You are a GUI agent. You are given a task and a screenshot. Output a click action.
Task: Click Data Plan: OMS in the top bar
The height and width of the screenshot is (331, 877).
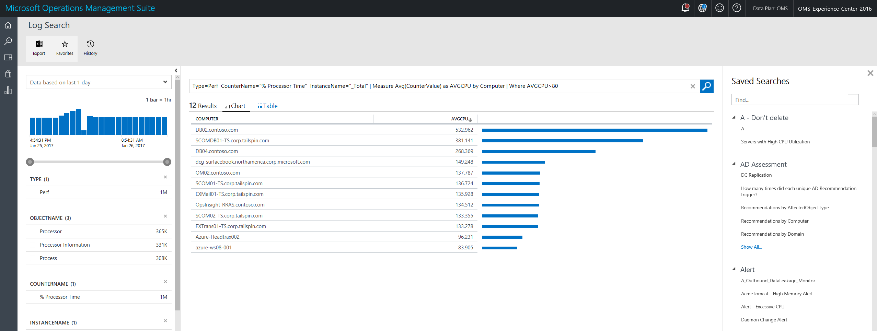[770, 9]
